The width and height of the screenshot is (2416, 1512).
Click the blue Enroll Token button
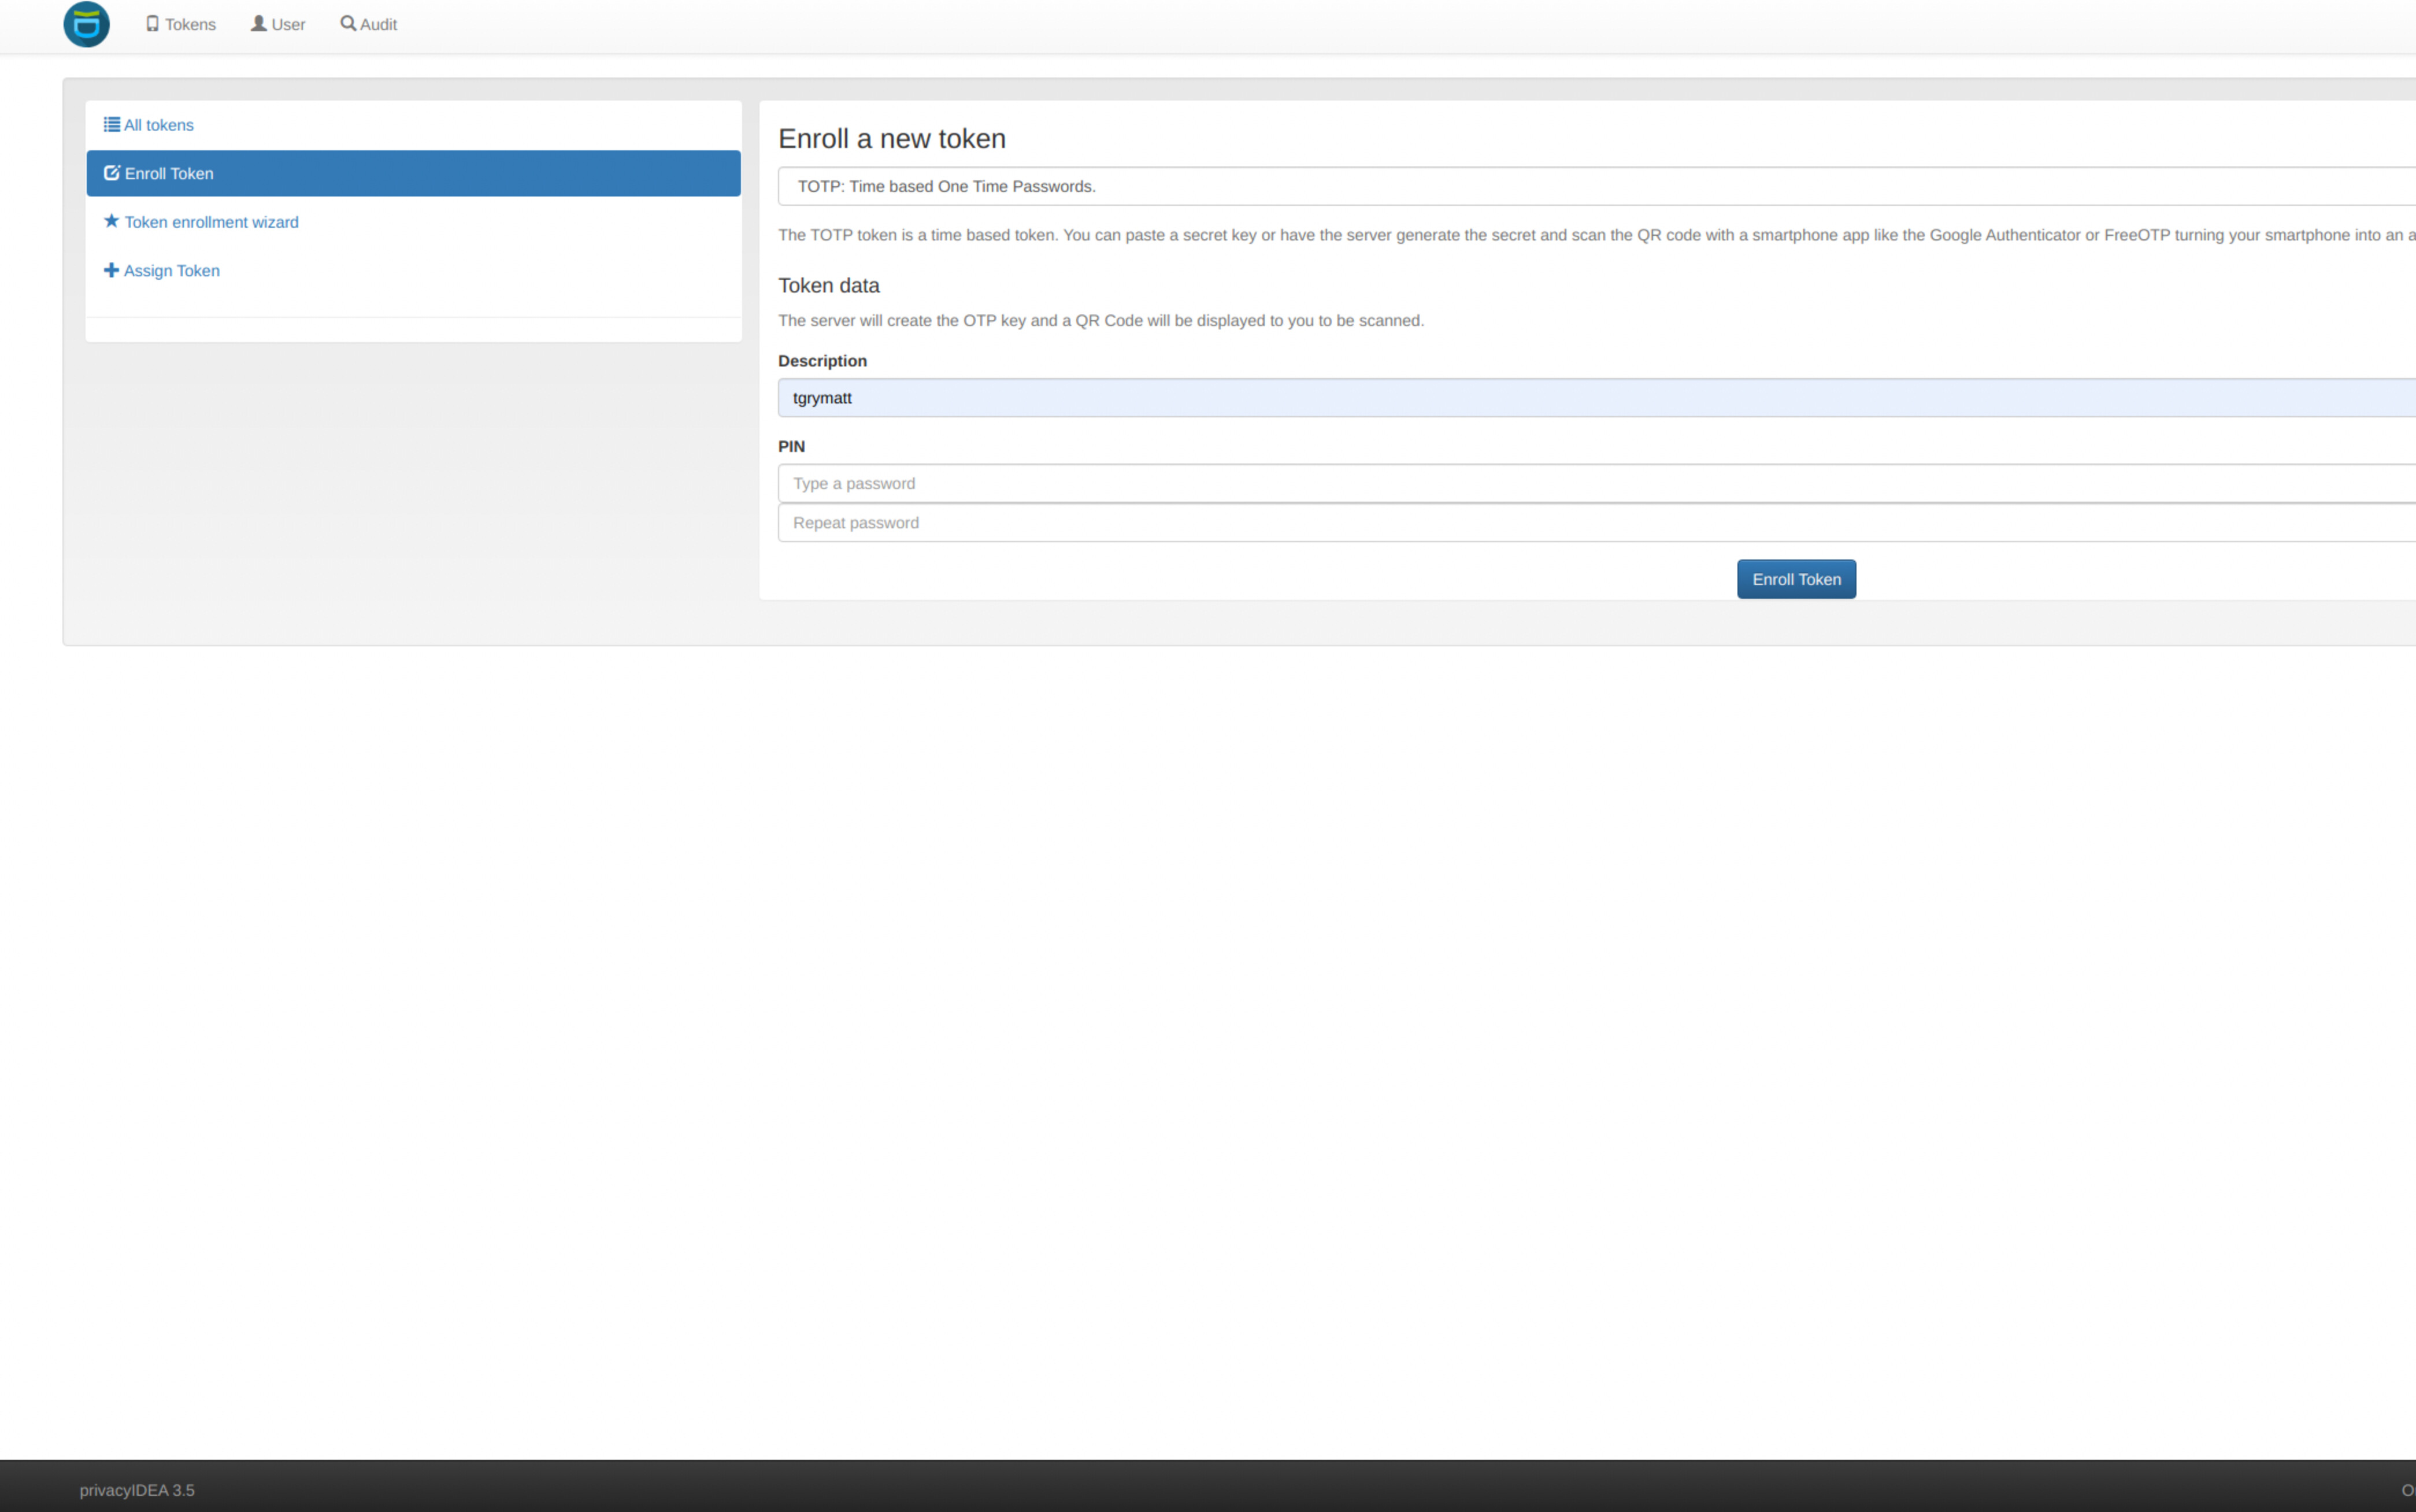[x=1796, y=579]
